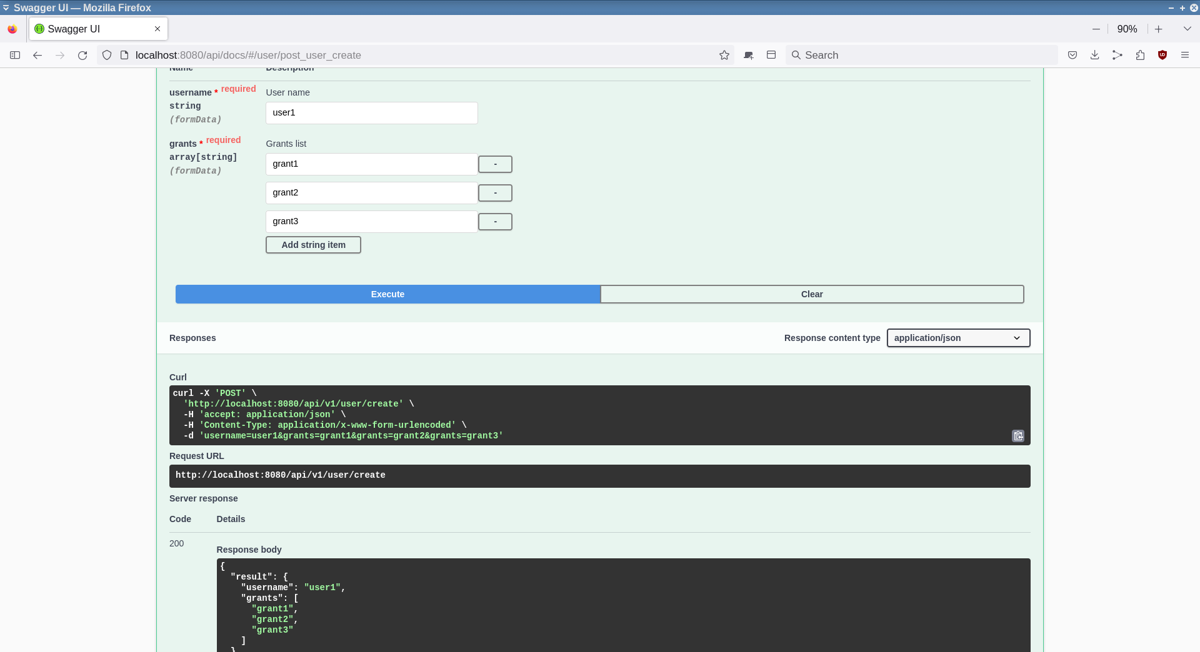Viewport: 1200px width, 652px height.
Task: Toggle the Firefox sidebar
Action: click(x=15, y=55)
